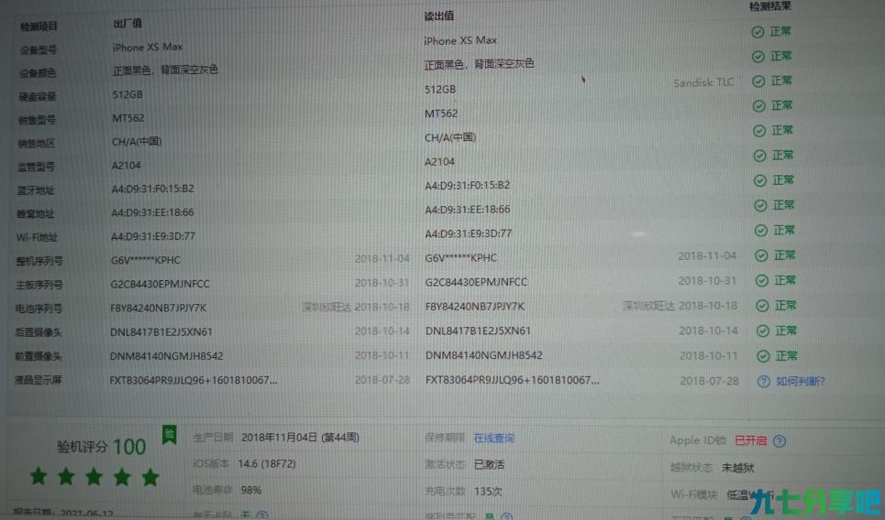Click the green check icon for 设备颜色 row
Viewport: 885px width, 520px height.
[x=758, y=57]
